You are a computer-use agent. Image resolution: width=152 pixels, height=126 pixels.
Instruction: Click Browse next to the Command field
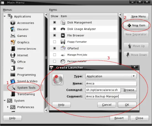(130, 90)
